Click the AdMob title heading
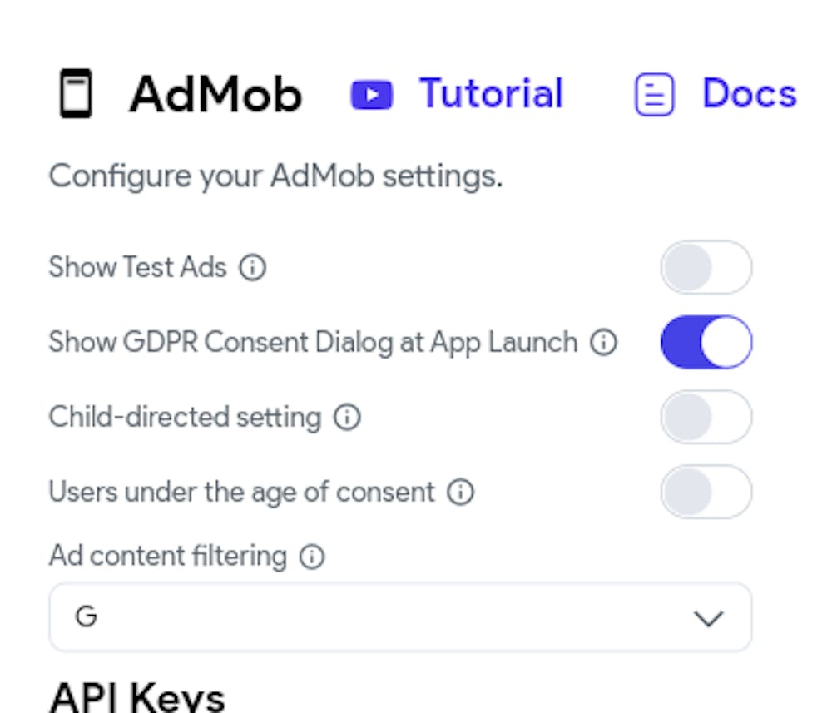The width and height of the screenshot is (832, 713). (x=215, y=94)
